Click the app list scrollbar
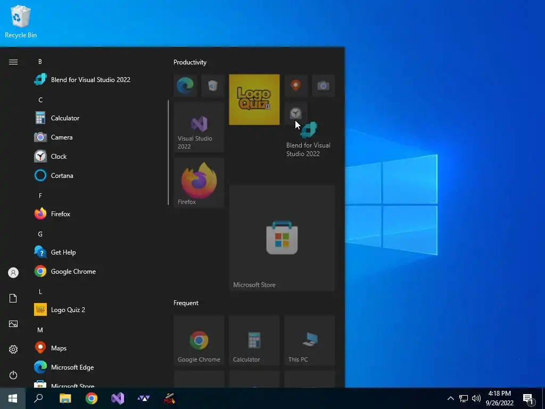Viewport: 545px width, 409px height. [168, 152]
